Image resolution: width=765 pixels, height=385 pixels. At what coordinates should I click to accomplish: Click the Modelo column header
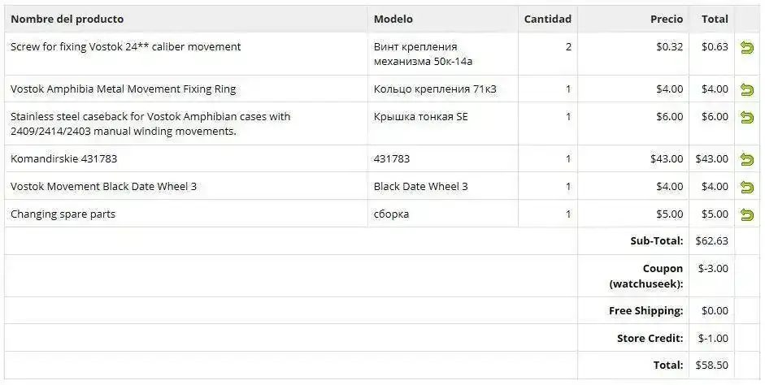(393, 19)
